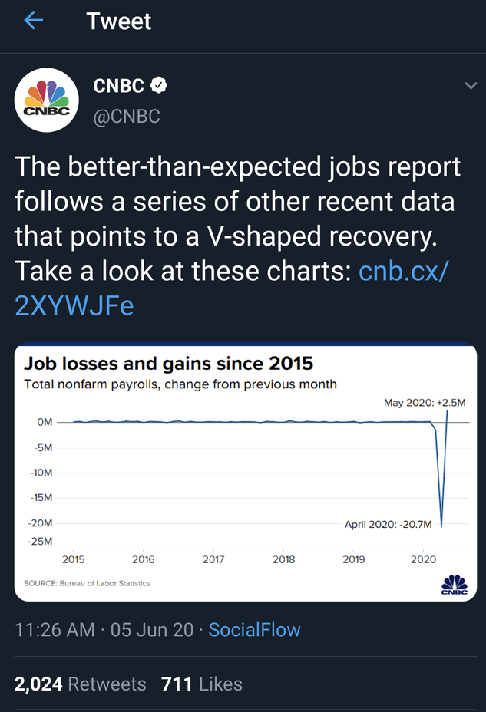
Task: Tap the back arrow icon
Action: pyautogui.click(x=34, y=21)
